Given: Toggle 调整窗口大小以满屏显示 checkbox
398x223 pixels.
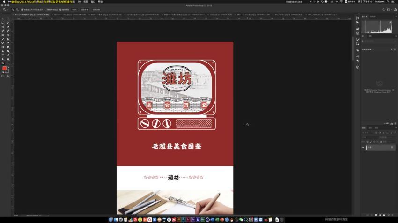Looking at the screenshot, I should [x=22, y=10].
